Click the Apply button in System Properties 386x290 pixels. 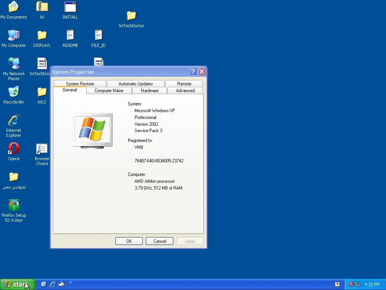point(190,241)
